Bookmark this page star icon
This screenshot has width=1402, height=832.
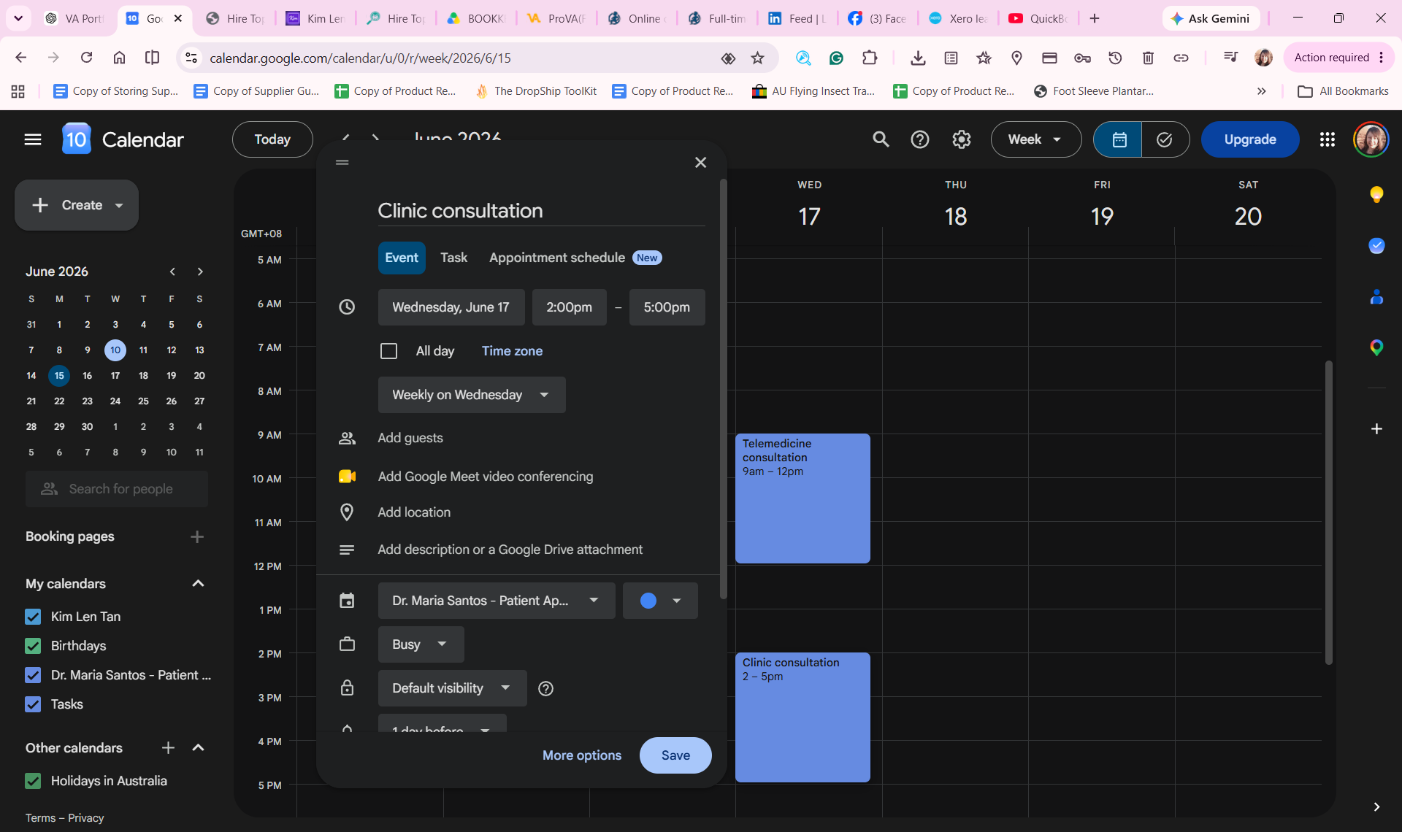click(757, 58)
